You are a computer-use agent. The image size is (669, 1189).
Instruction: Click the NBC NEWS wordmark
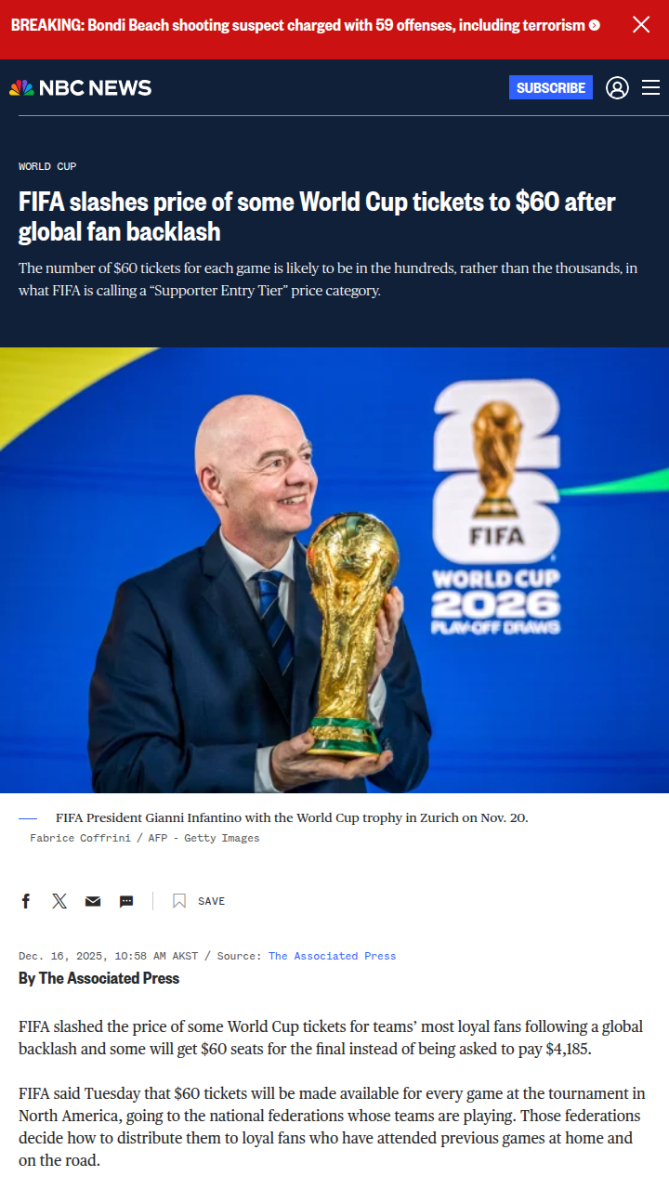(95, 87)
